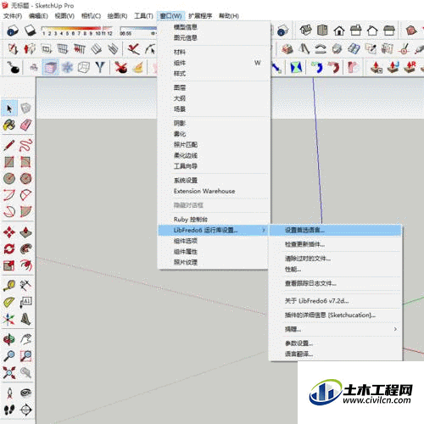
Task: Select the Section Plane crosshair tool
Action: click(x=25, y=410)
